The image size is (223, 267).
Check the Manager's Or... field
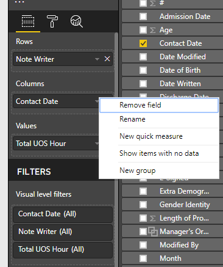[x=143, y=232]
